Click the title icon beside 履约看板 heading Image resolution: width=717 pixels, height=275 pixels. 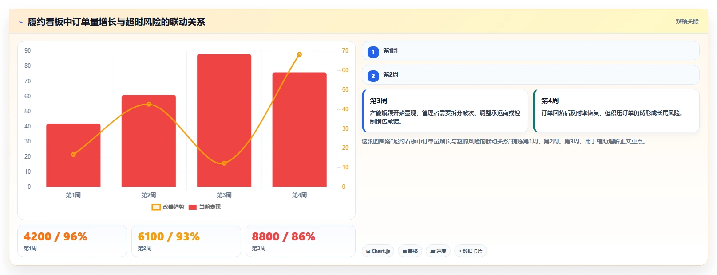pyautogui.click(x=21, y=22)
